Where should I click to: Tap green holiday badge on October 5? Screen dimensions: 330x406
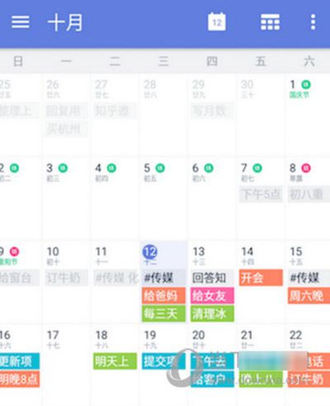pos(160,168)
